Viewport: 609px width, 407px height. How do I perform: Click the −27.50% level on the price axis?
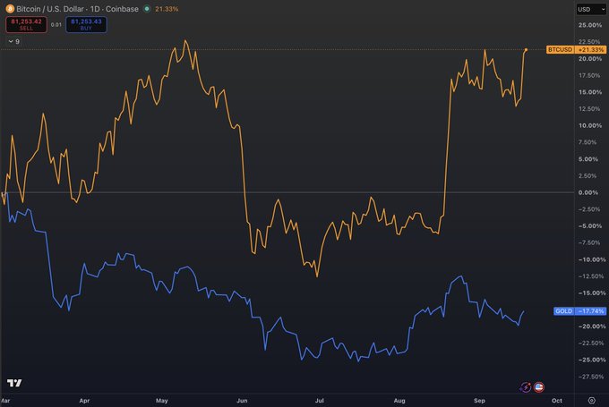click(x=591, y=377)
